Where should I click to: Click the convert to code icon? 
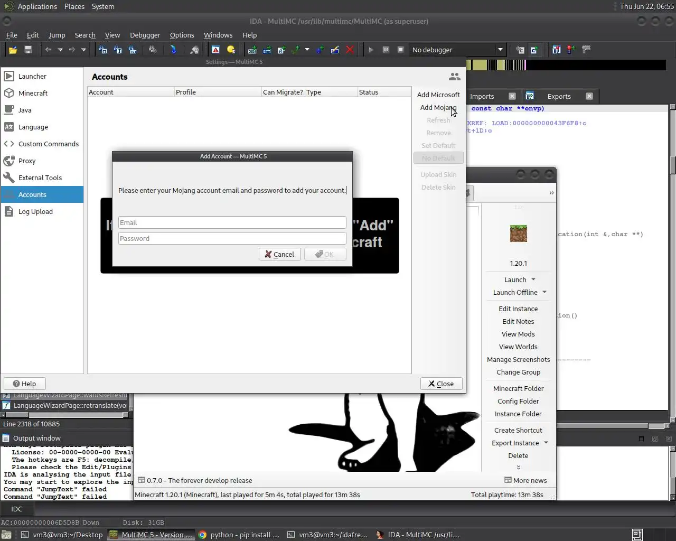pos(252,50)
